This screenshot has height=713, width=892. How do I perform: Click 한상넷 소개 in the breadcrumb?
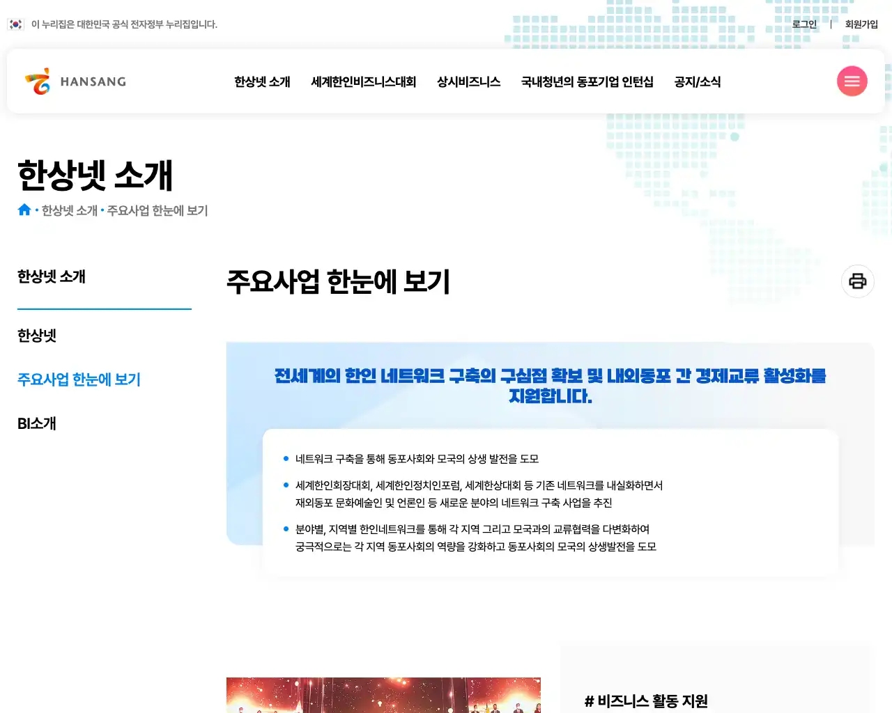coord(70,210)
